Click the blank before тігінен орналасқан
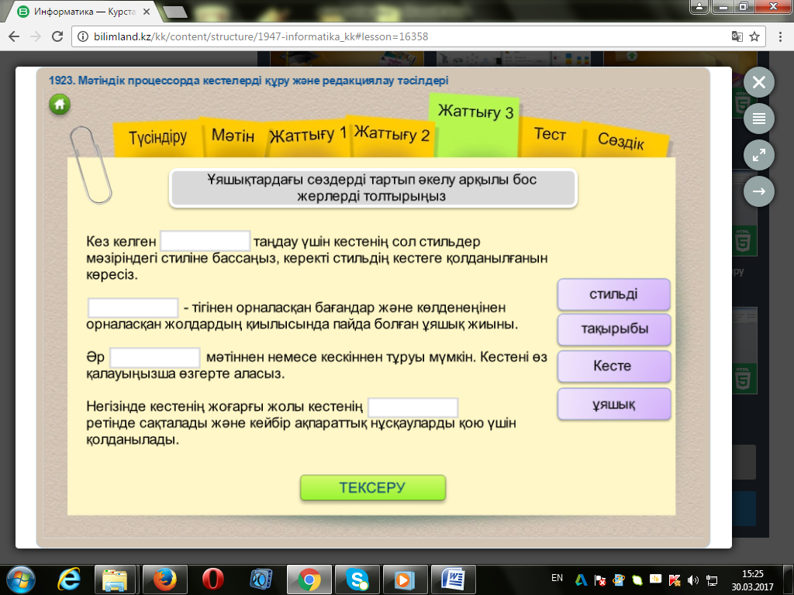794x595 pixels. click(133, 308)
